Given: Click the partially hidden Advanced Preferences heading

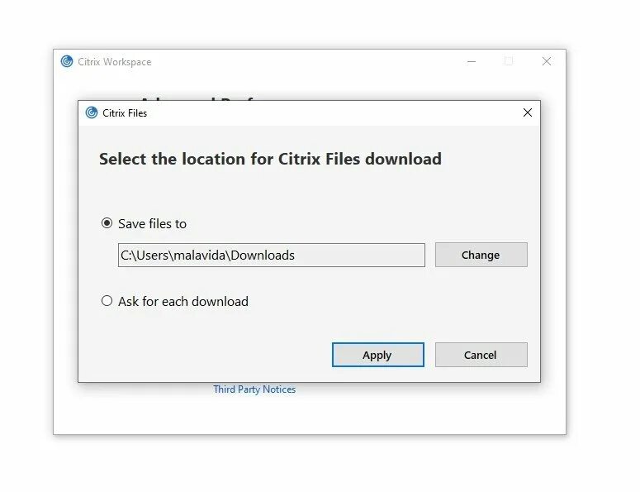Looking at the screenshot, I should [x=196, y=98].
